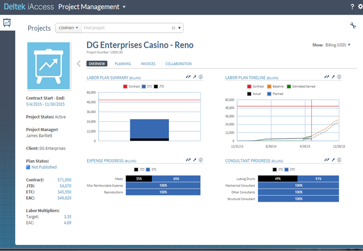Show info for Consultant Progress

coord(339,160)
